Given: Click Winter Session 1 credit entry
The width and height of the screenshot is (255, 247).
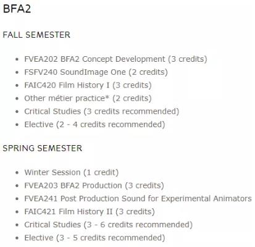Looking at the screenshot, I should tap(72, 172).
